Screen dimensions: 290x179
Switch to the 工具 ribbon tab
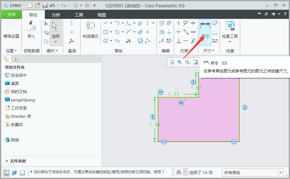coord(79,15)
